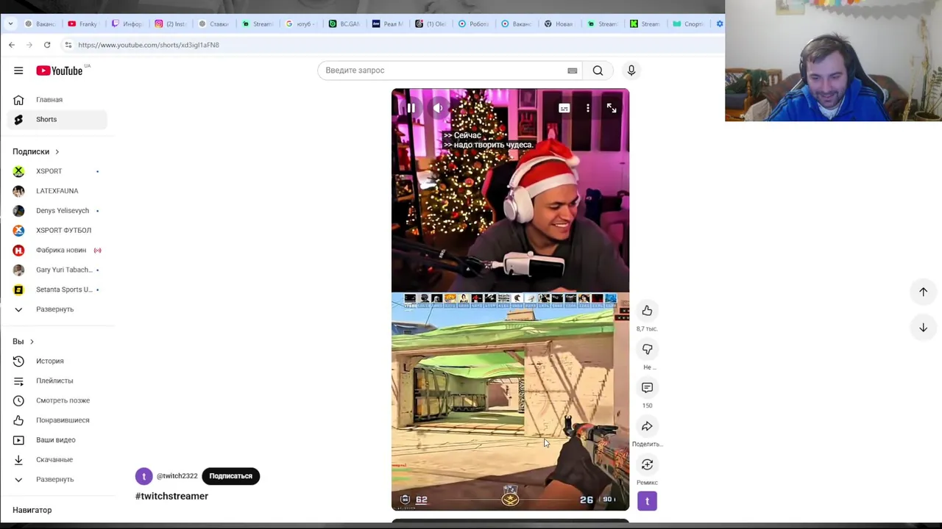Viewport: 942px width, 529px height.
Task: Open Фабрика новин channel
Action: (57, 250)
